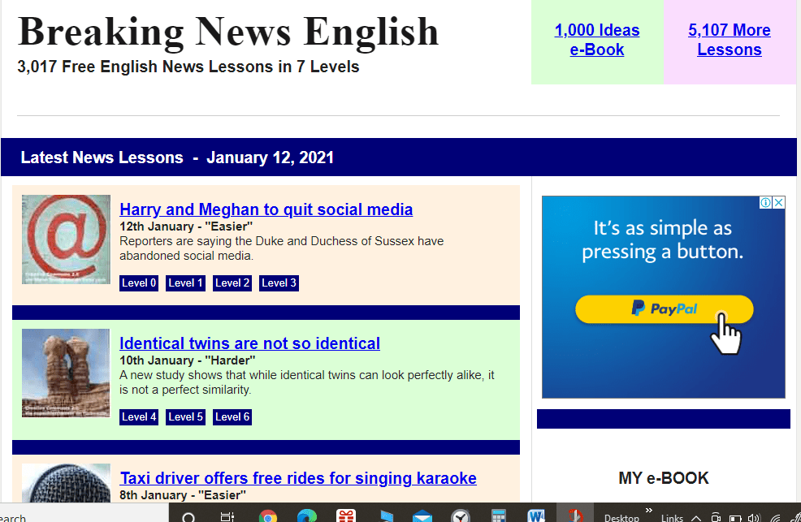Show hidden tray icons with the up arrow

tap(695, 518)
